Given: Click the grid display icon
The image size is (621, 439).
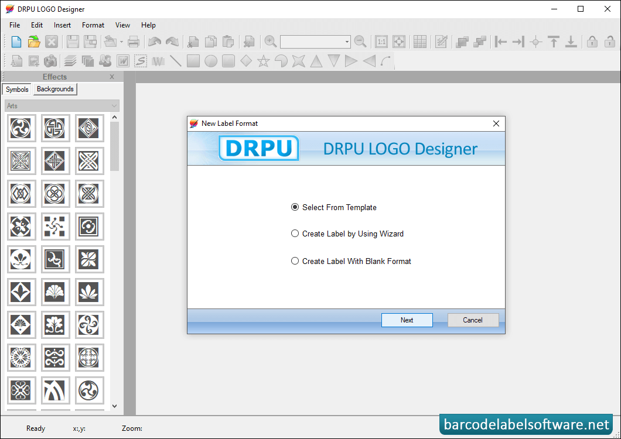Looking at the screenshot, I should click(x=420, y=42).
